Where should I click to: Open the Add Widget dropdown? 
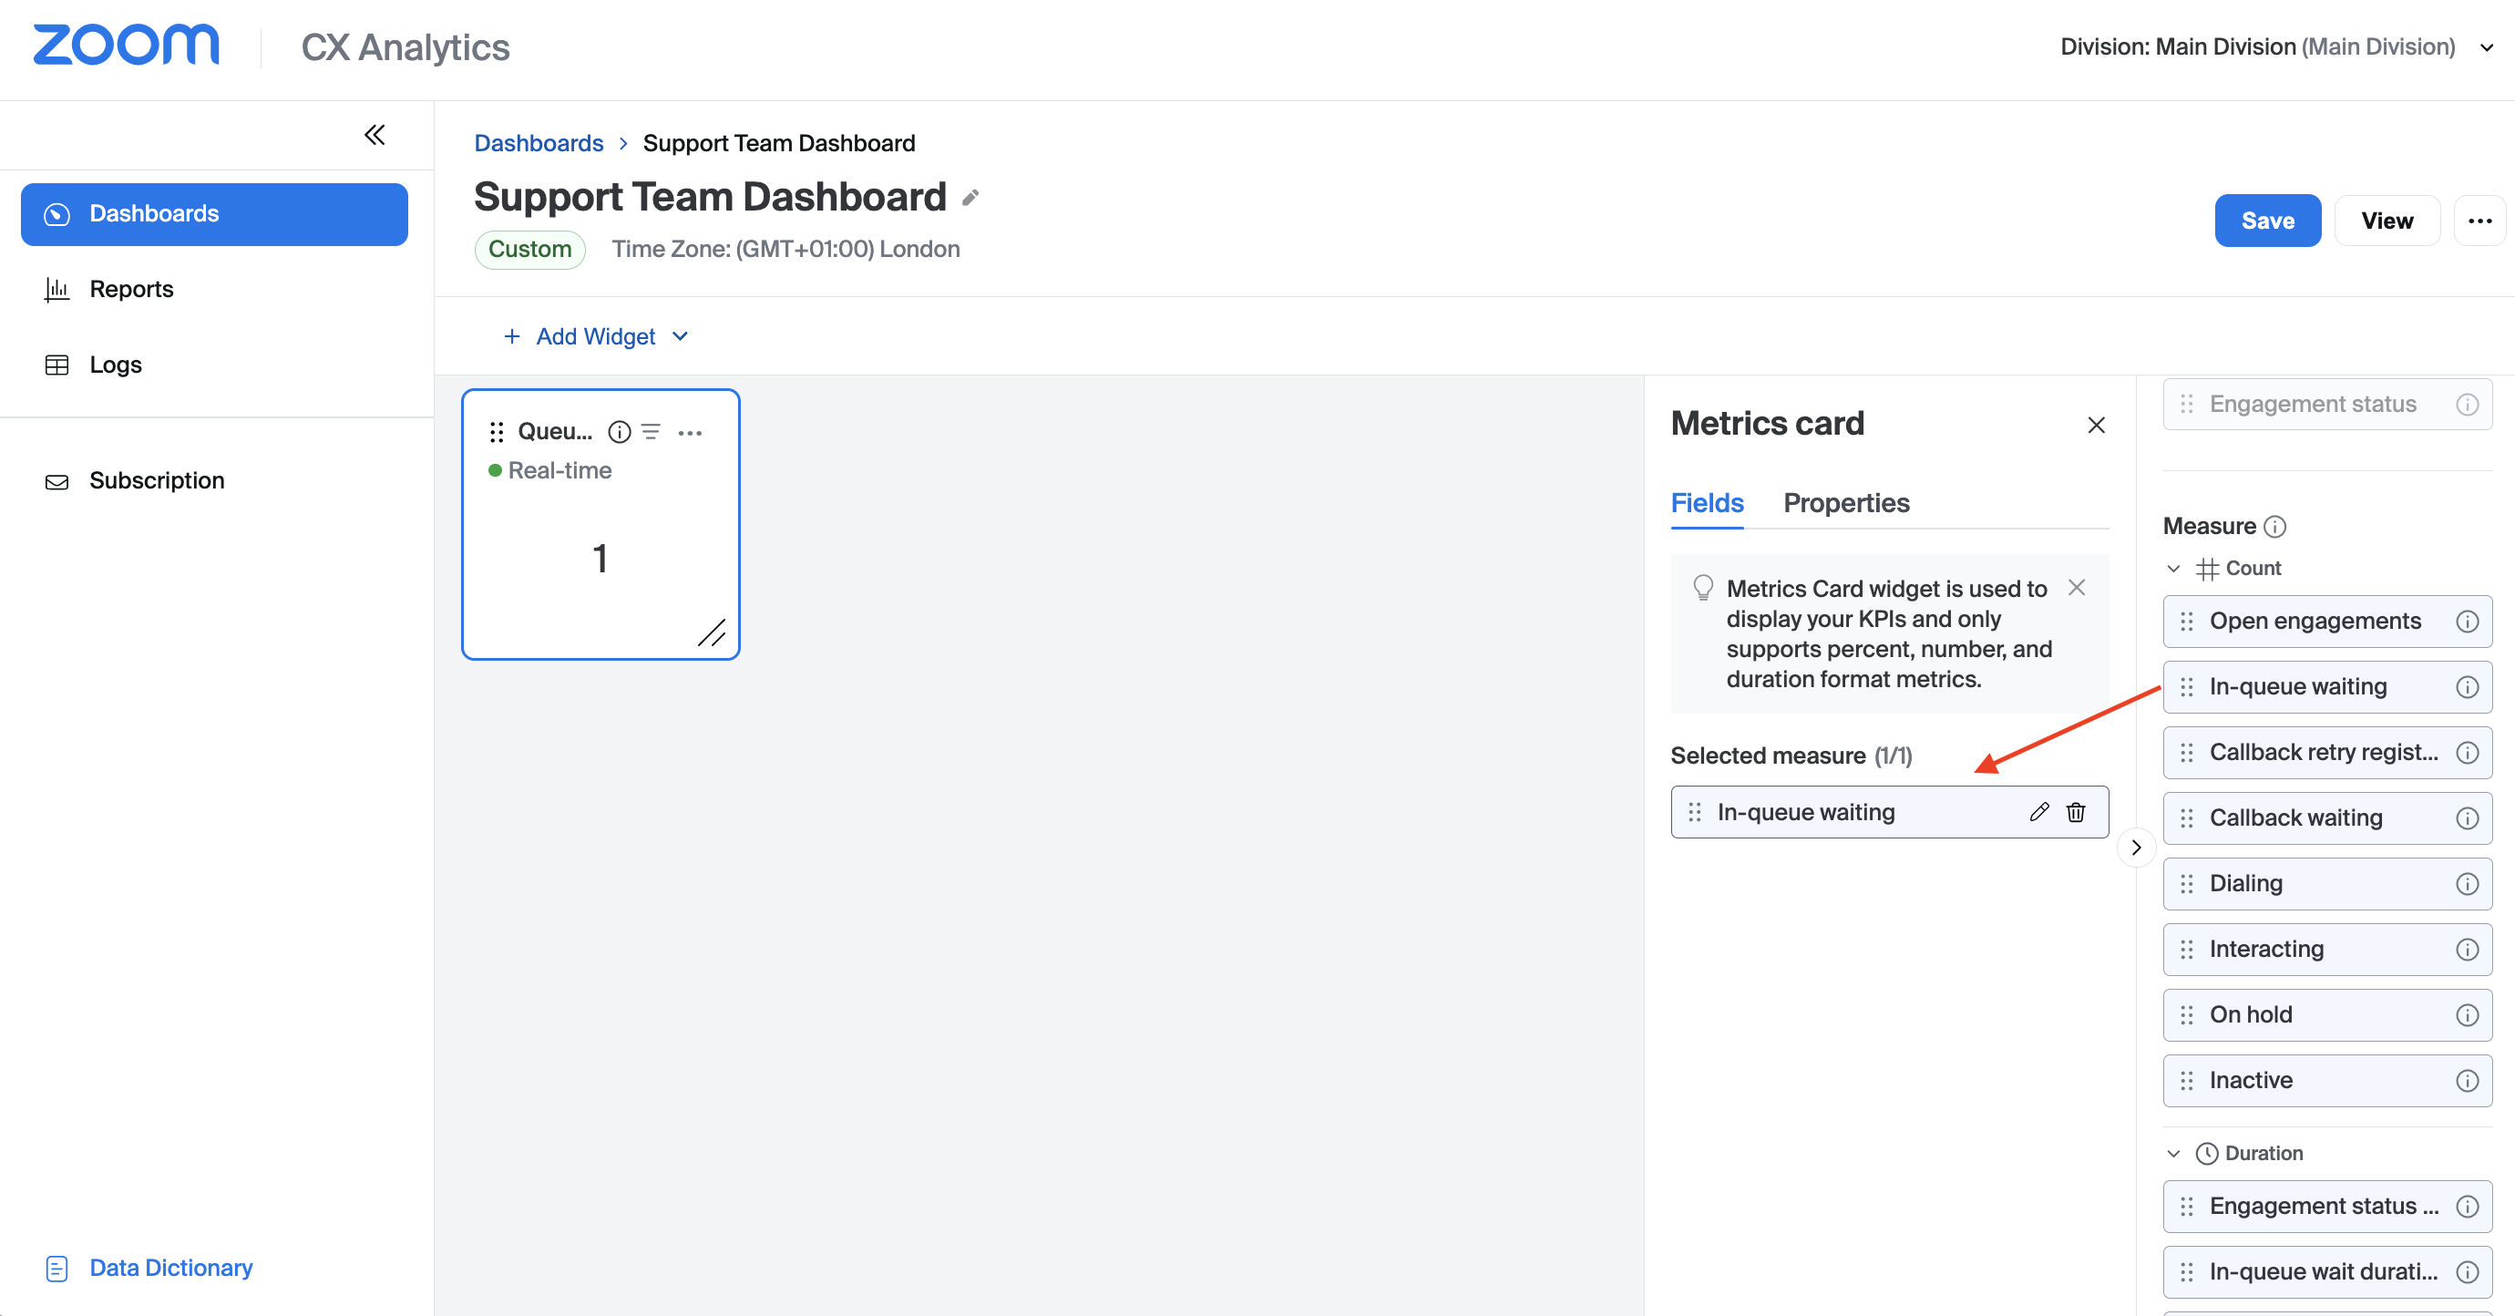pyautogui.click(x=596, y=337)
